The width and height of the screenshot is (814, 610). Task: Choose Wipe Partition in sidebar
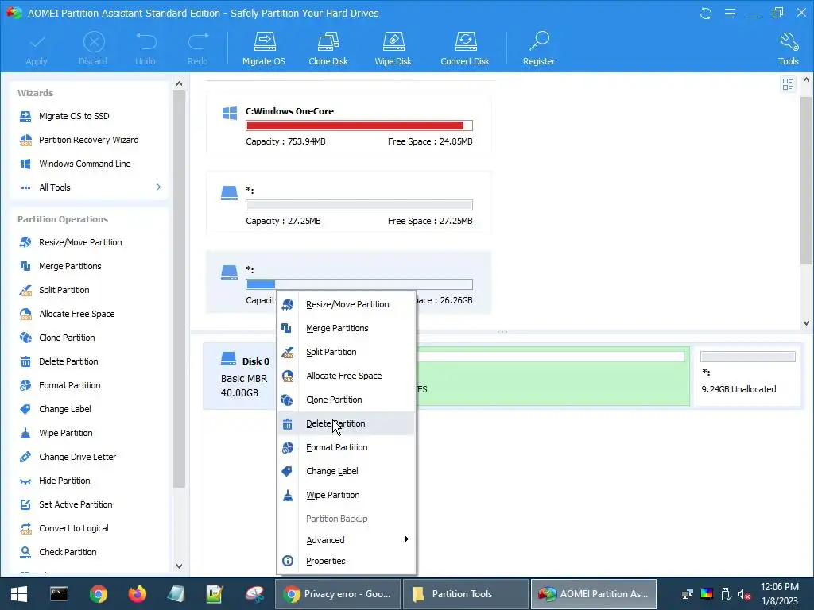click(65, 433)
